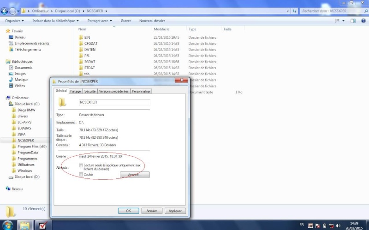The image size is (369, 230).
Task: Select the CFGDAT folder icon
Action: 81,43
